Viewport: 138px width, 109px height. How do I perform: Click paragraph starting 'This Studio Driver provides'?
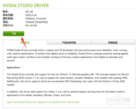click(x=68, y=79)
